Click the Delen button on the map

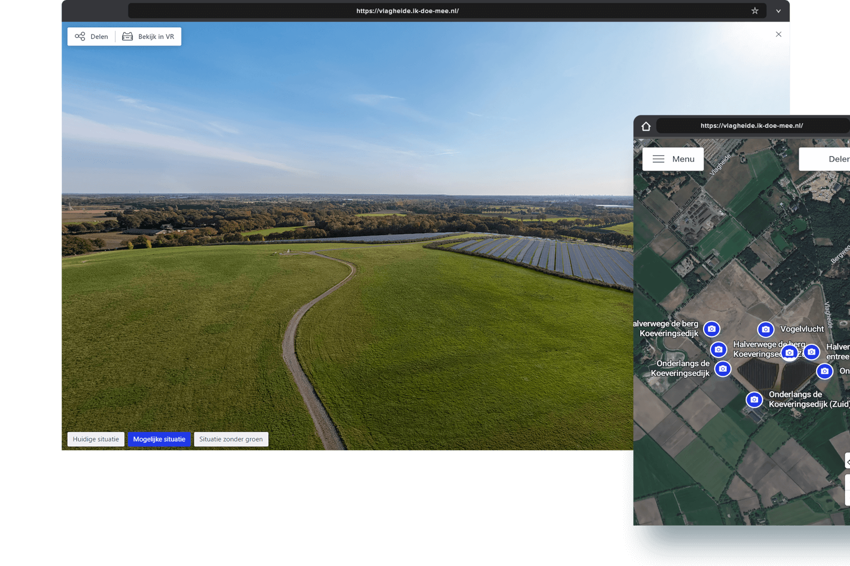[834, 159]
